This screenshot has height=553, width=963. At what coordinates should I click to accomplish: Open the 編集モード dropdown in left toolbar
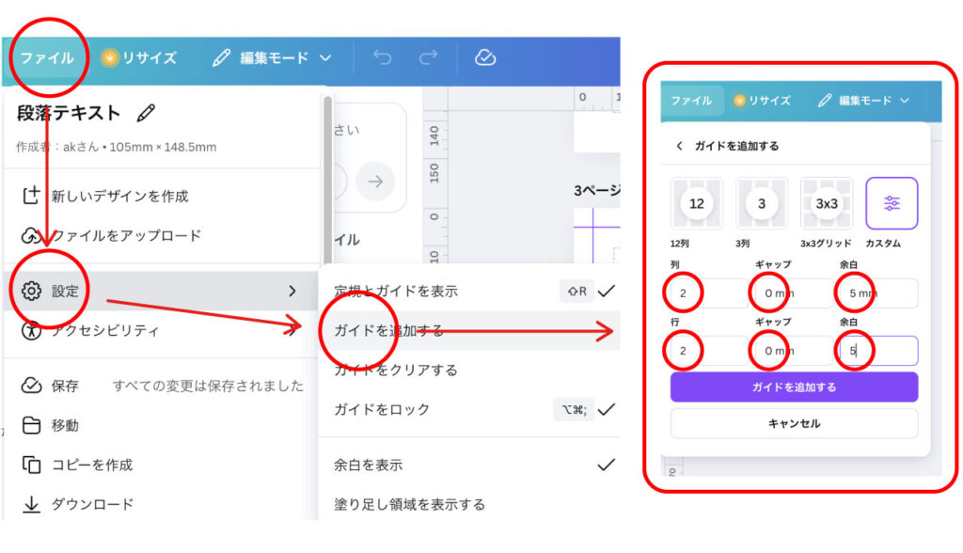[x=273, y=58]
